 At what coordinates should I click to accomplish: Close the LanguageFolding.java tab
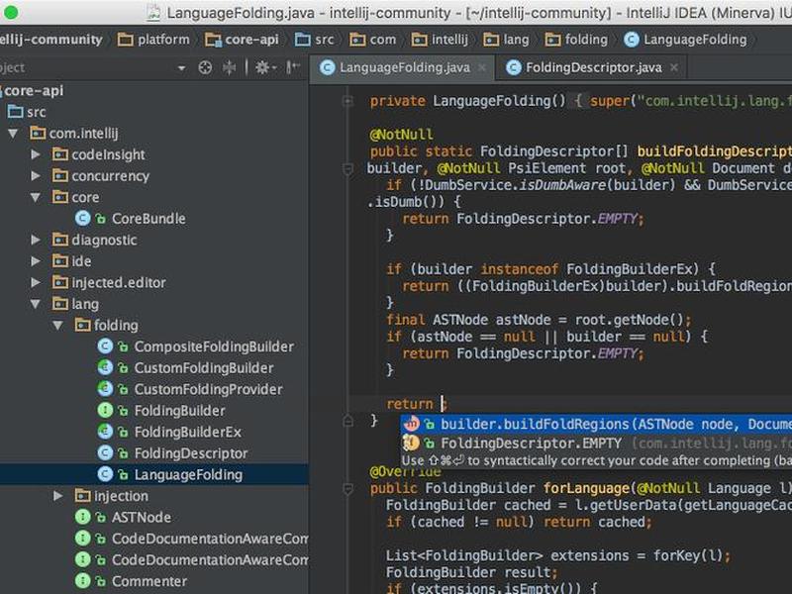point(482,67)
